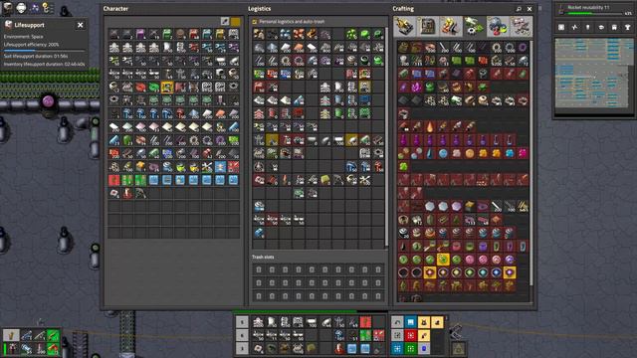Select yellow-highlighted green module recipe in crafting
This screenshot has height=358, width=637.
pos(443,260)
